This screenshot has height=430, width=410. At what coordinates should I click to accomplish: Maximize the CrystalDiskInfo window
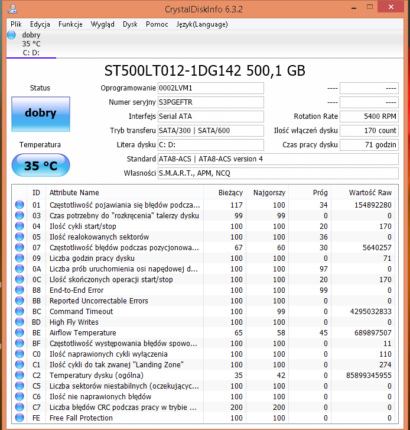click(x=370, y=7)
